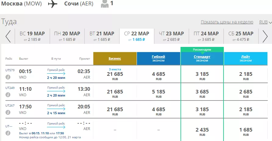The image size is (272, 141).
Task: Open info icon for flight UT267
Action: click(x=8, y=112)
